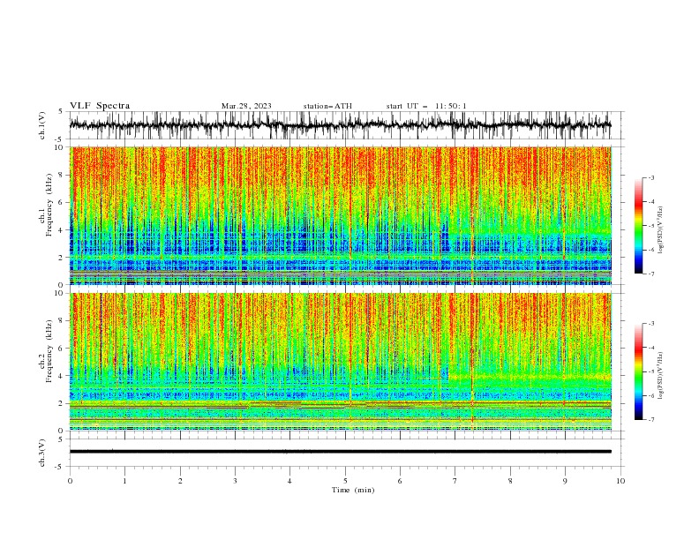
Task: Click the ch.3 flat voltage trace
Action: [340, 452]
